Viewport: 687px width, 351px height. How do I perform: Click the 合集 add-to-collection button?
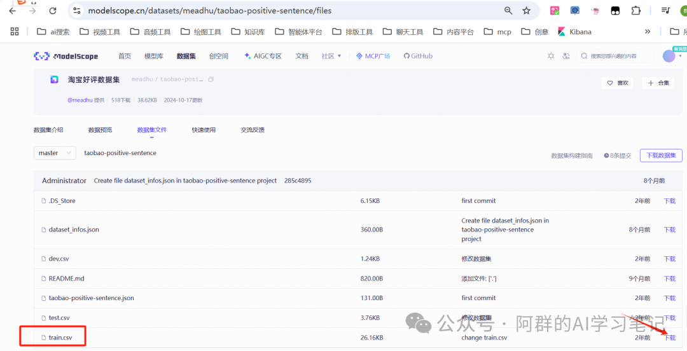[x=658, y=83]
